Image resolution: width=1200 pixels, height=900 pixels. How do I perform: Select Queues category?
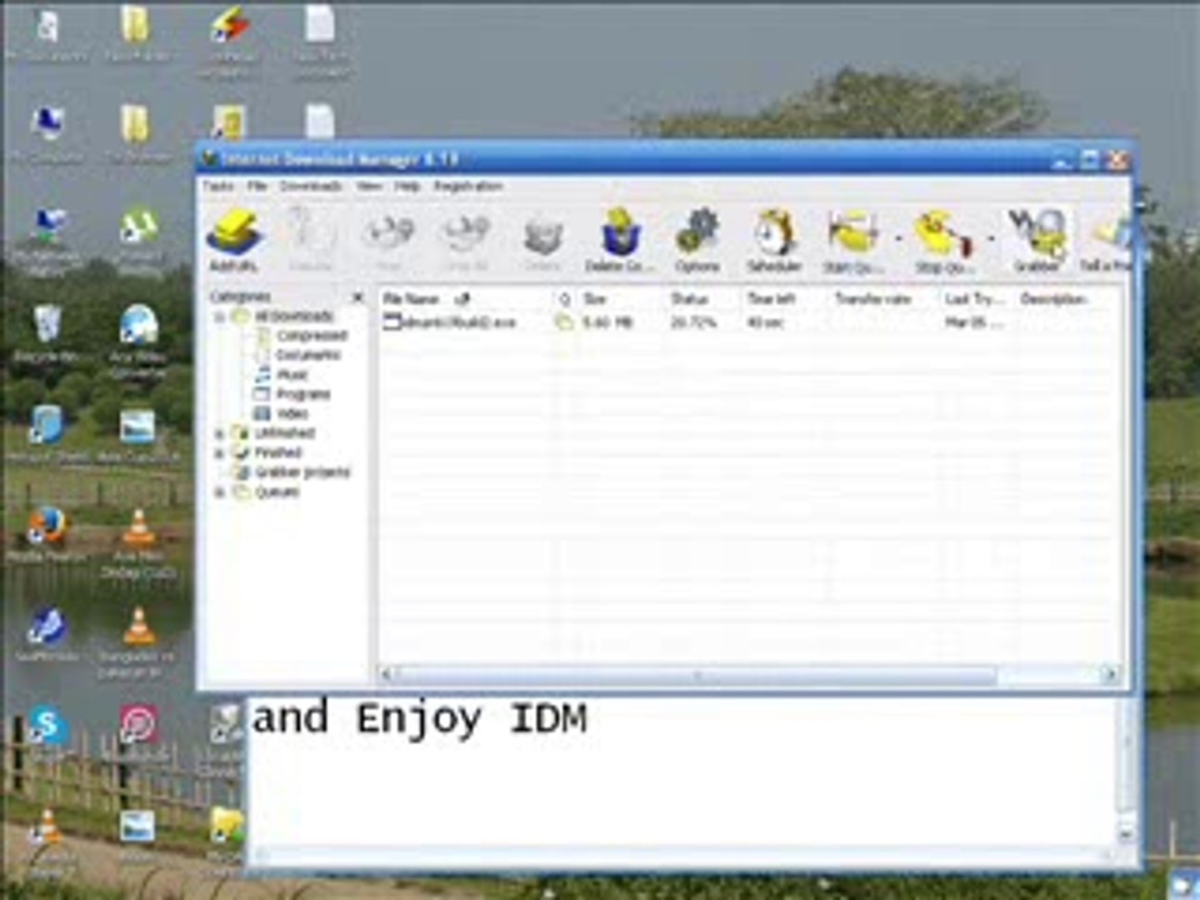(277, 492)
